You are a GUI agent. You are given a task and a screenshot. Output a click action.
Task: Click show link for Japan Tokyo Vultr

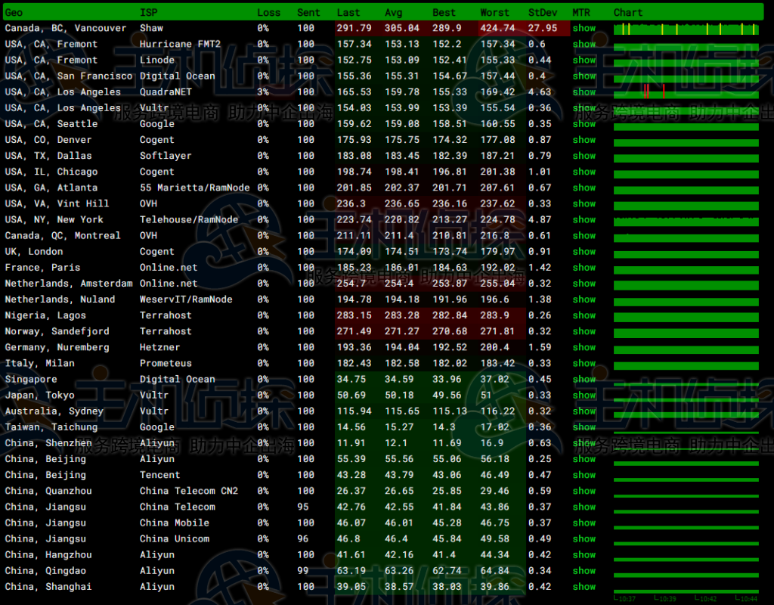pos(584,395)
